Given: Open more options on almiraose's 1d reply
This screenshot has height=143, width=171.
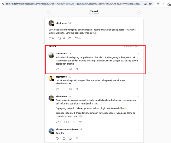Looking at the screenshot, I should (138, 97).
